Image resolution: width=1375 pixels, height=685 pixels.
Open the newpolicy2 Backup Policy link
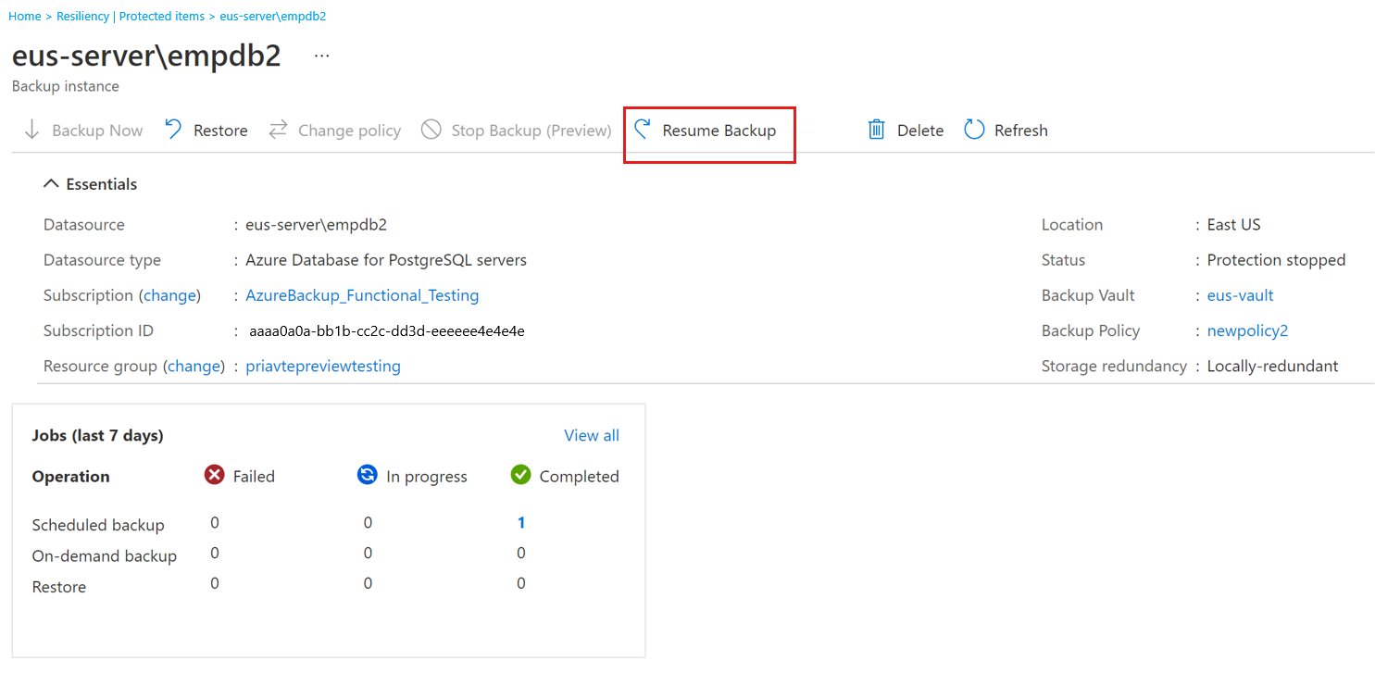[x=1248, y=330]
